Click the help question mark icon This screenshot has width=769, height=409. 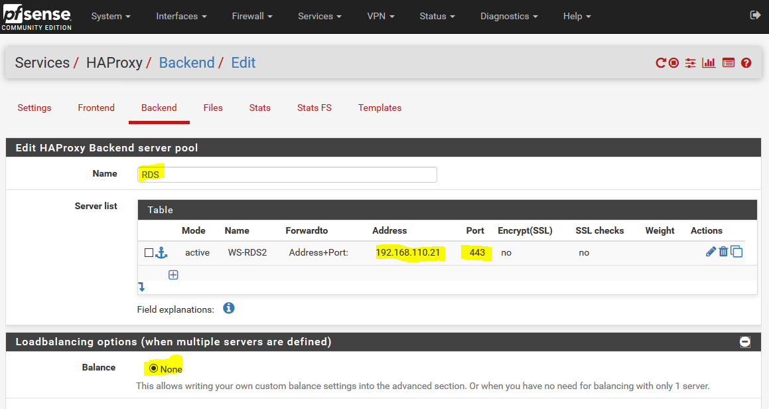(746, 63)
